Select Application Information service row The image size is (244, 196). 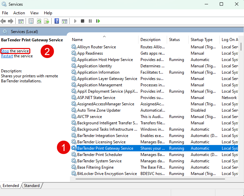pyautogui.click(x=154, y=72)
